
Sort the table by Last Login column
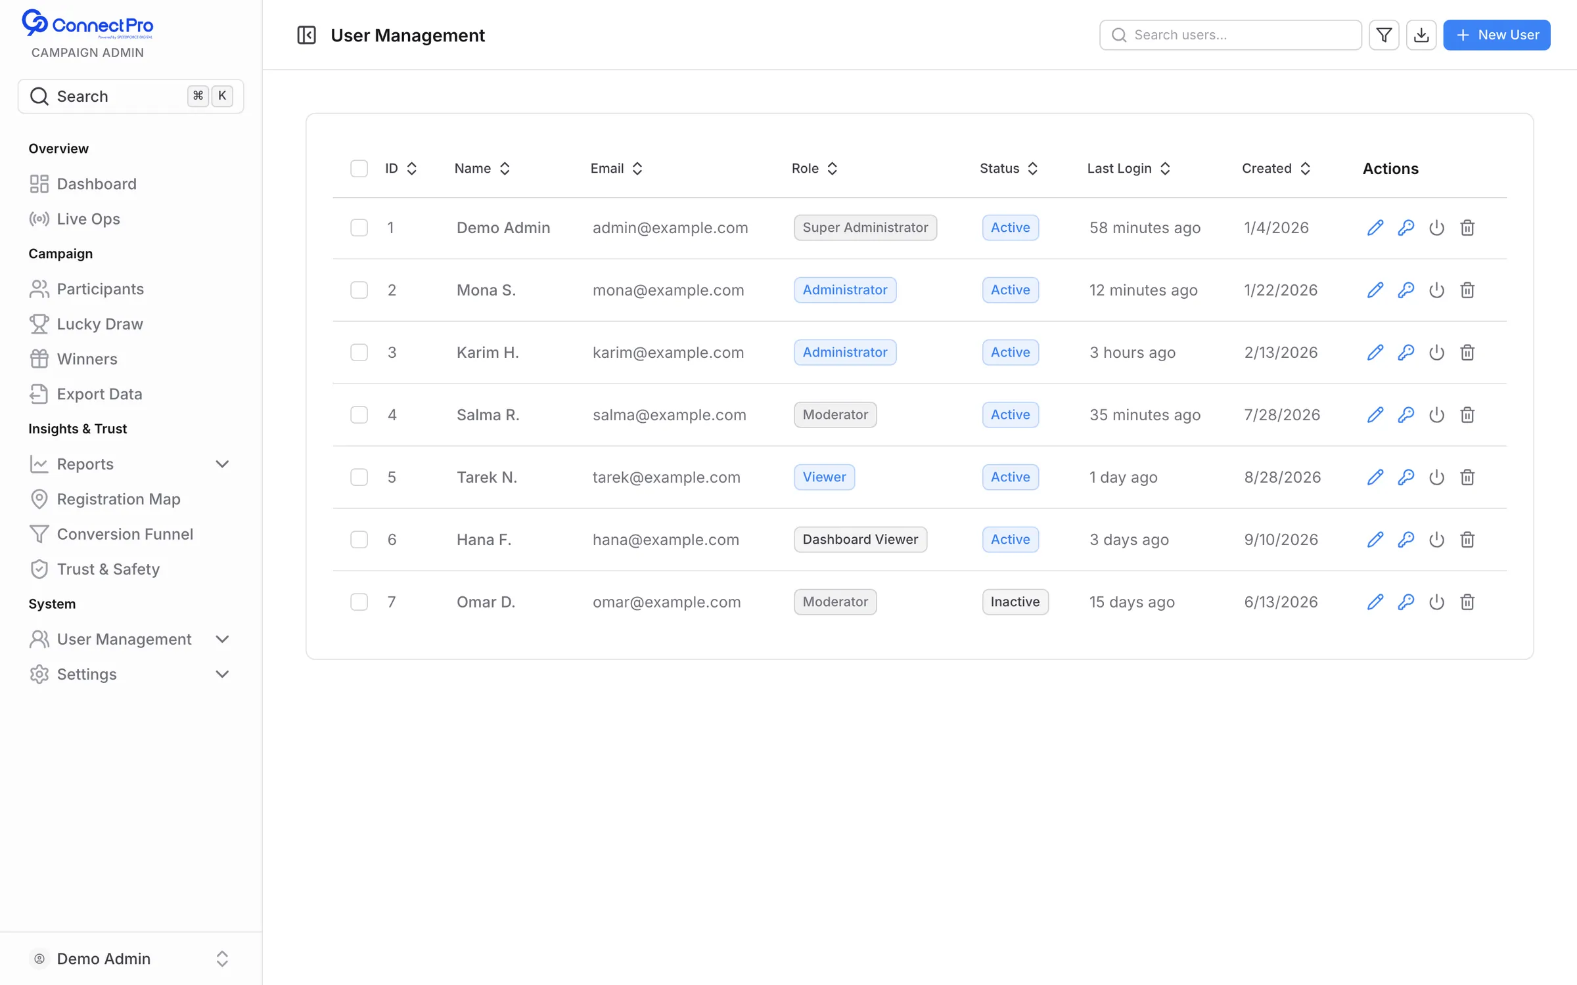pos(1129,169)
